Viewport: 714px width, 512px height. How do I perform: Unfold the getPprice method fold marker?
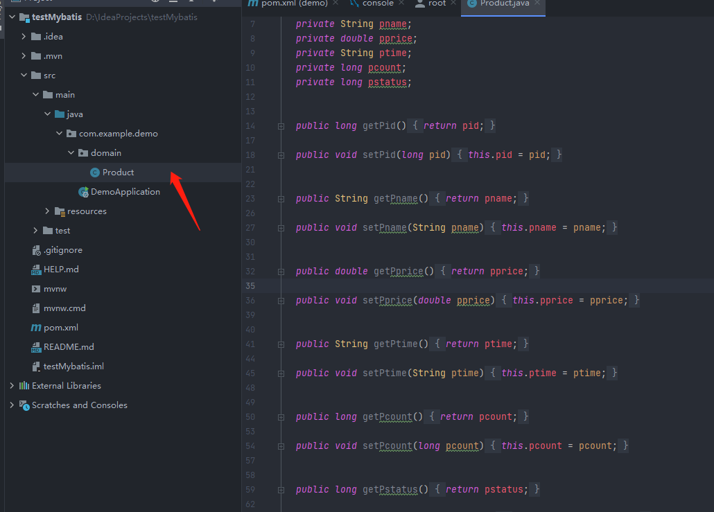[281, 272]
